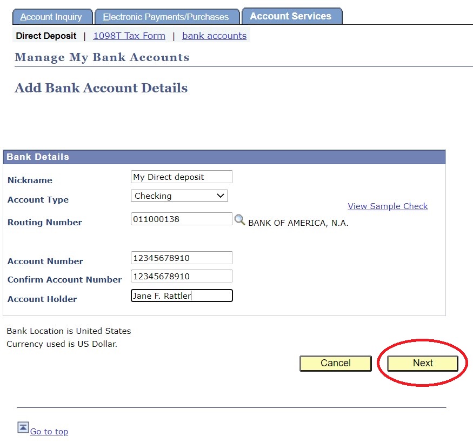The image size is (473, 443).
Task: Click the Go to top arrow icon
Action: click(x=23, y=427)
